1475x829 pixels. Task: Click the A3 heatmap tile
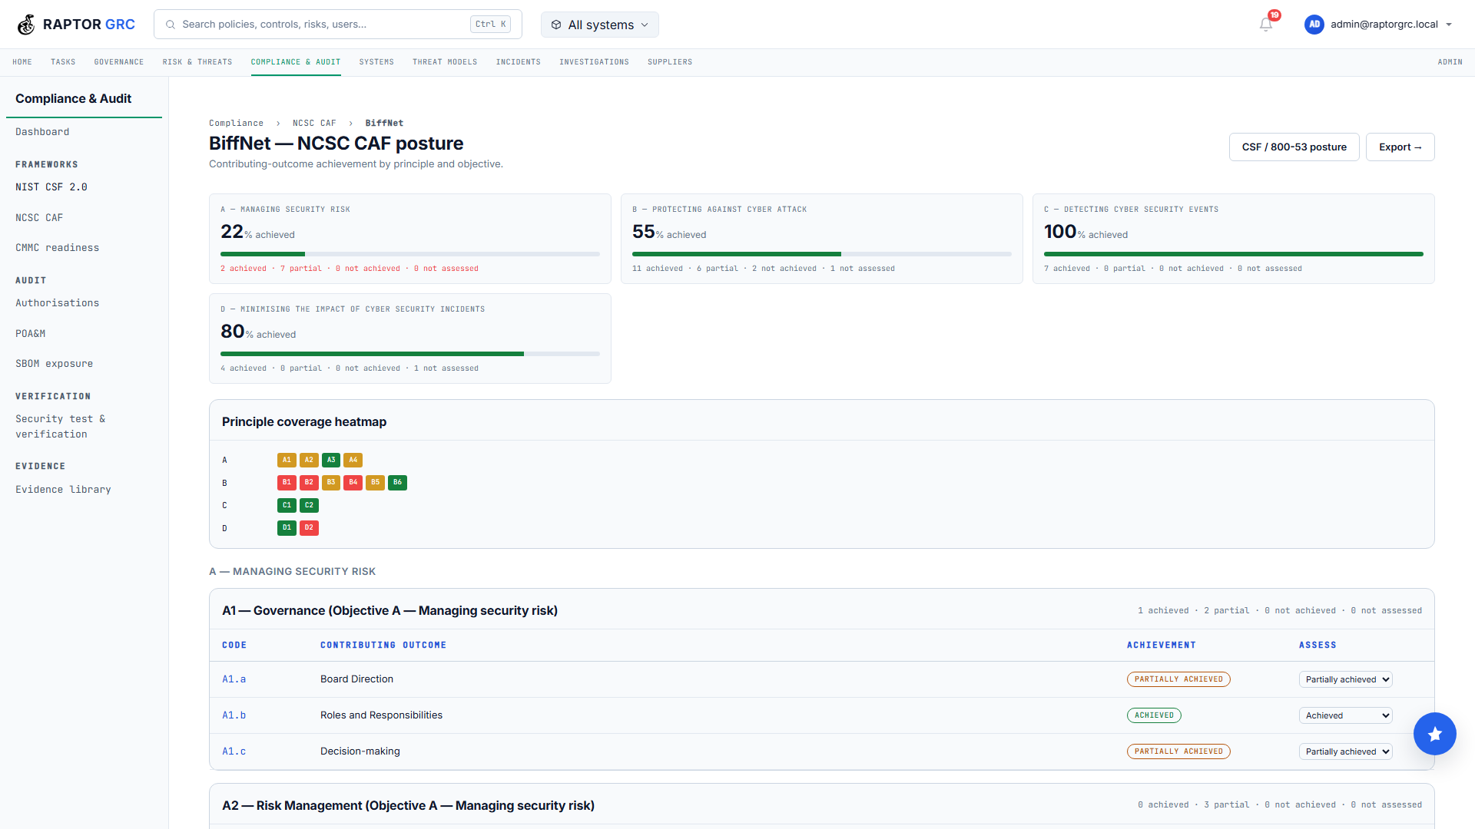[331, 460]
